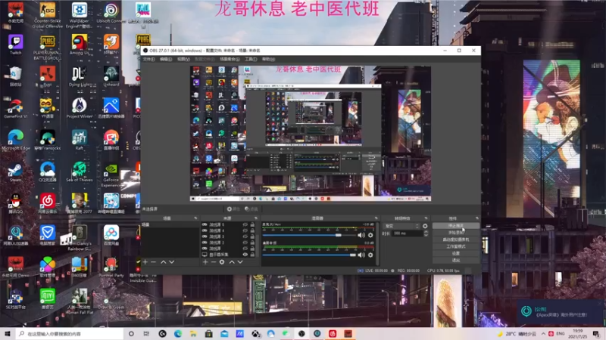Screen dimensions: 606x340
Task: Open GeForce Experience desktop icon
Action: coord(111,175)
